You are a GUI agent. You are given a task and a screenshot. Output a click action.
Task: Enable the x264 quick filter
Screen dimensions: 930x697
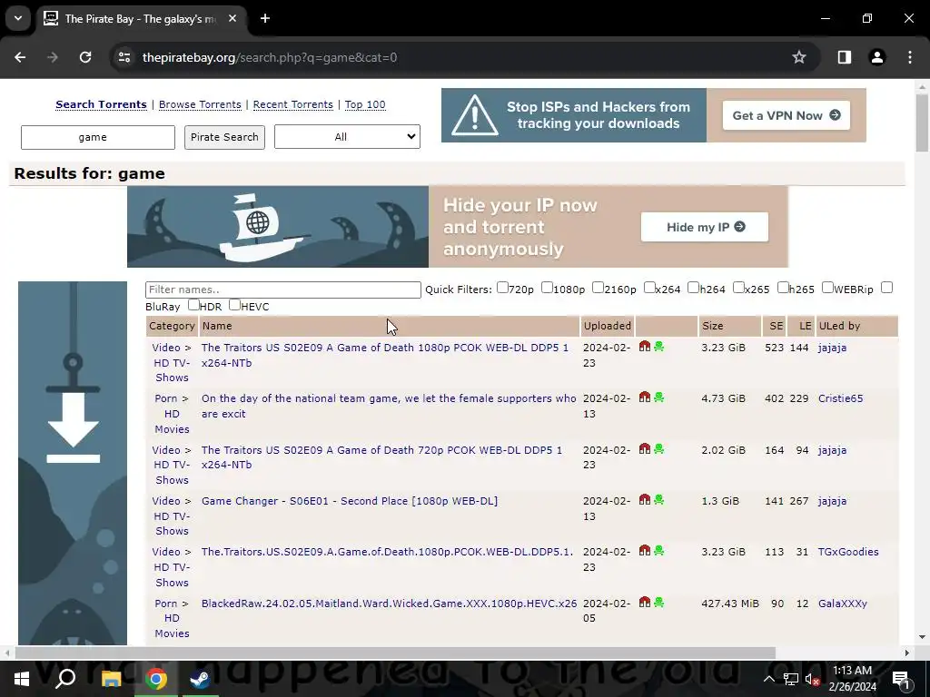[x=649, y=288]
